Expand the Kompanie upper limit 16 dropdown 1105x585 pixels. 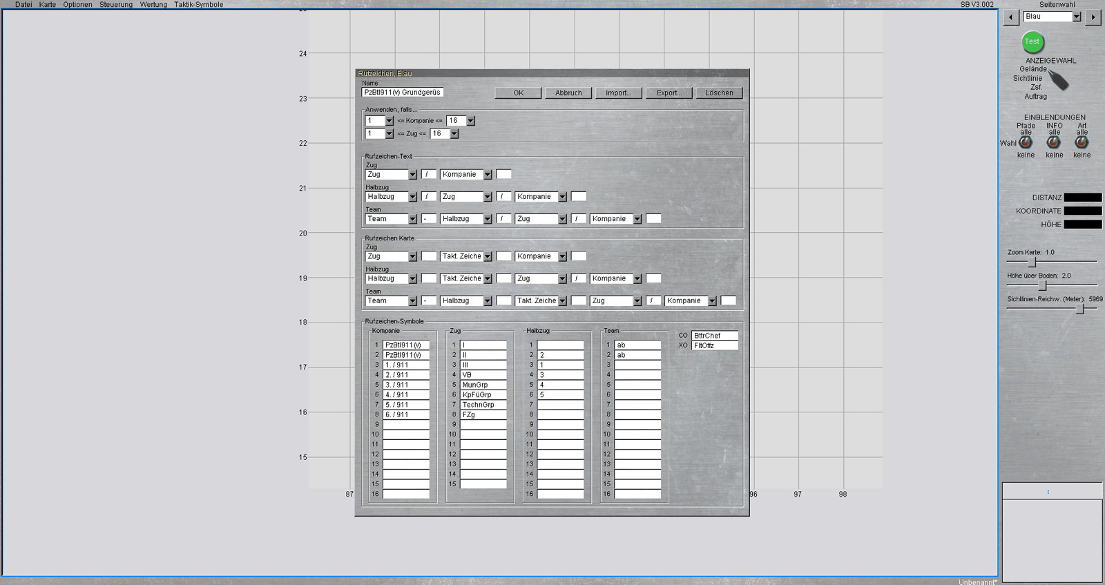pos(470,121)
